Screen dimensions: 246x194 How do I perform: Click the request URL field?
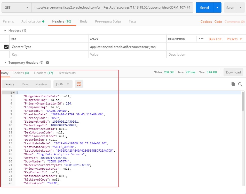[x=112, y=8]
